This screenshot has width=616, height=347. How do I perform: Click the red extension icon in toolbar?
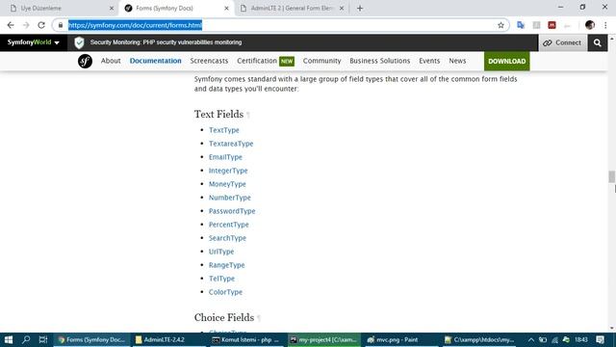click(552, 25)
